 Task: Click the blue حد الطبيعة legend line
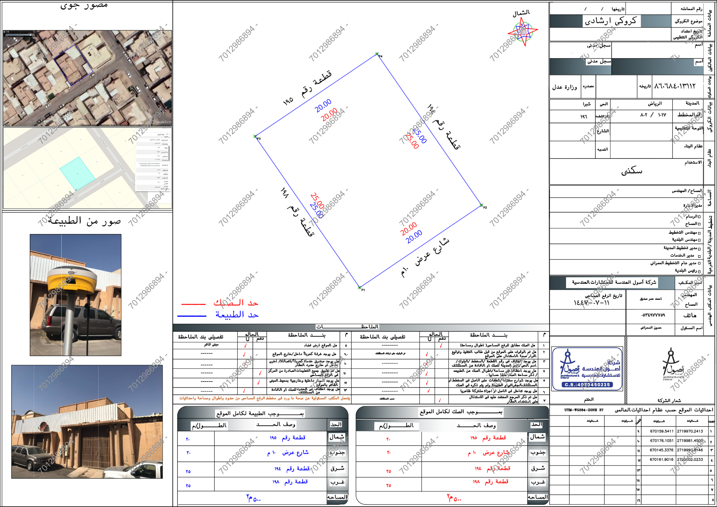click(192, 316)
